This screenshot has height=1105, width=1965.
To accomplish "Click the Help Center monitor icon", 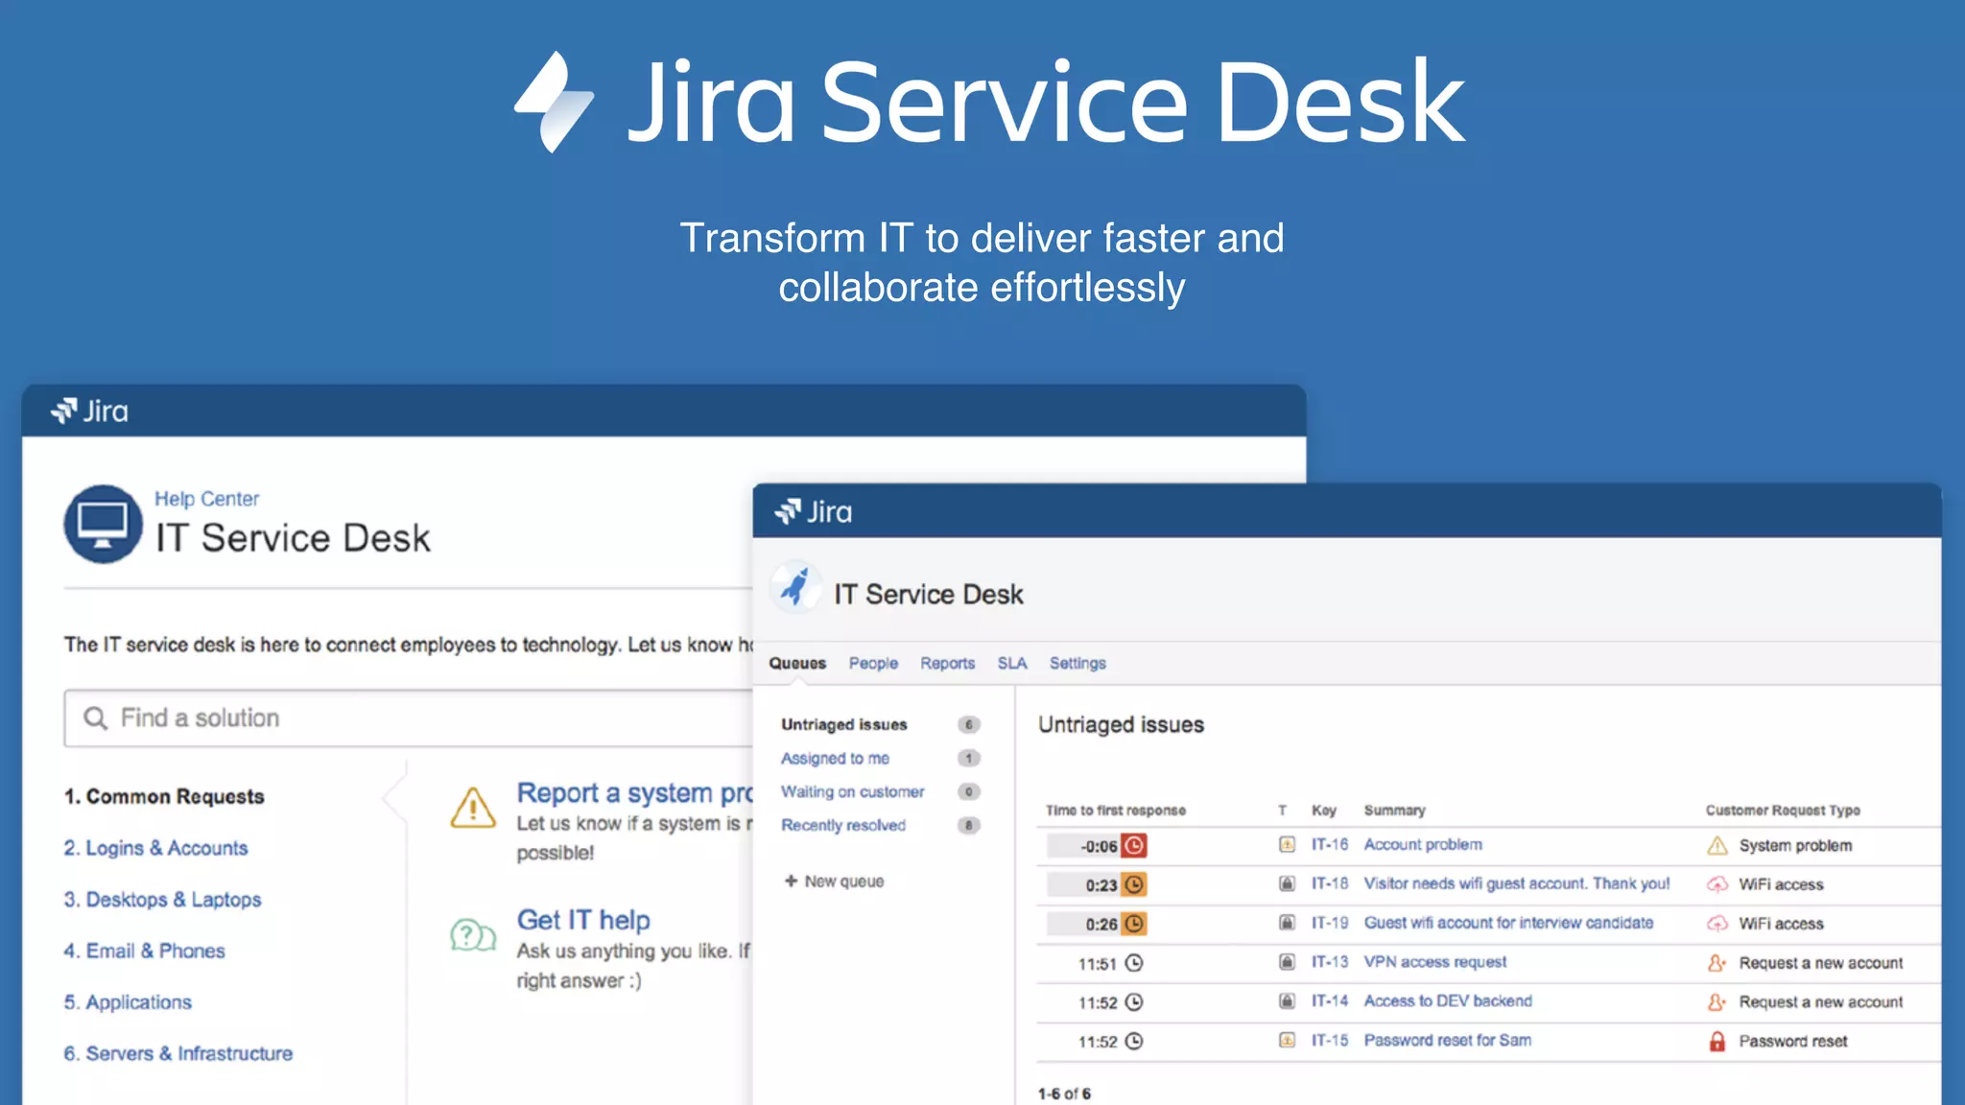I will pyautogui.click(x=103, y=524).
